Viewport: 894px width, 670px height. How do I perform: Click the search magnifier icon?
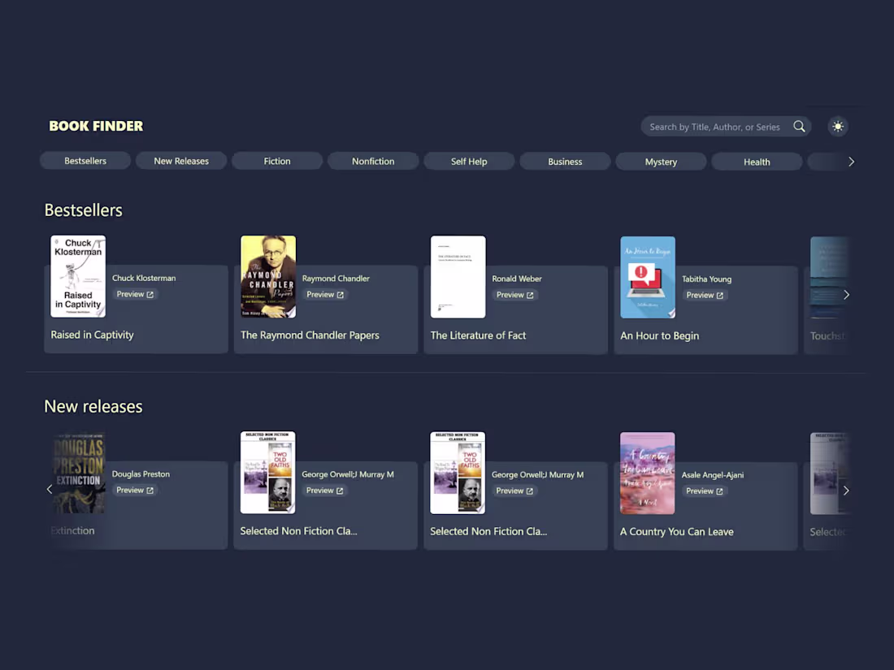[x=799, y=126]
